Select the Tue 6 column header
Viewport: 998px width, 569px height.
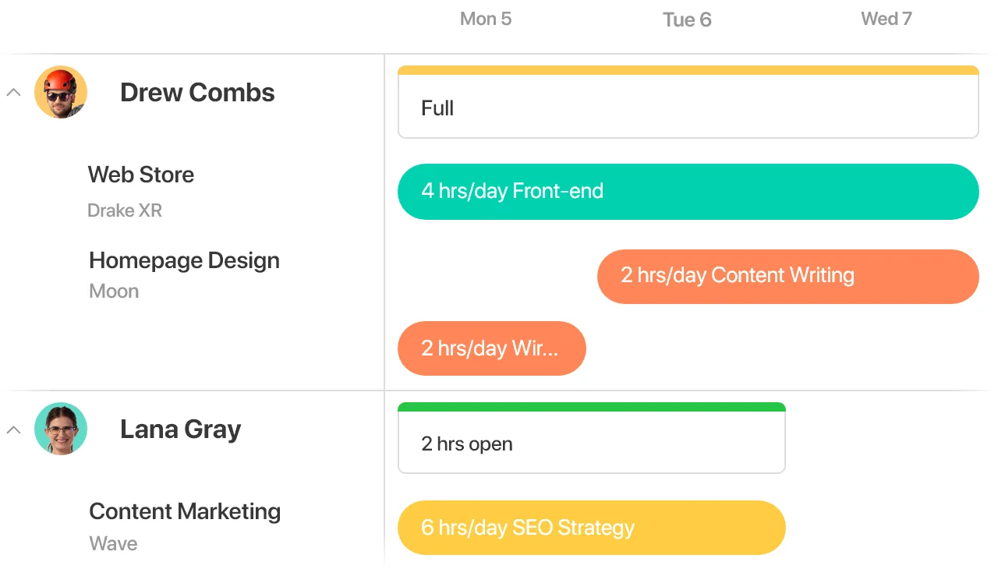click(687, 19)
